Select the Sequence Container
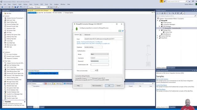The height and width of the screenshot is (110, 197). click(12, 58)
